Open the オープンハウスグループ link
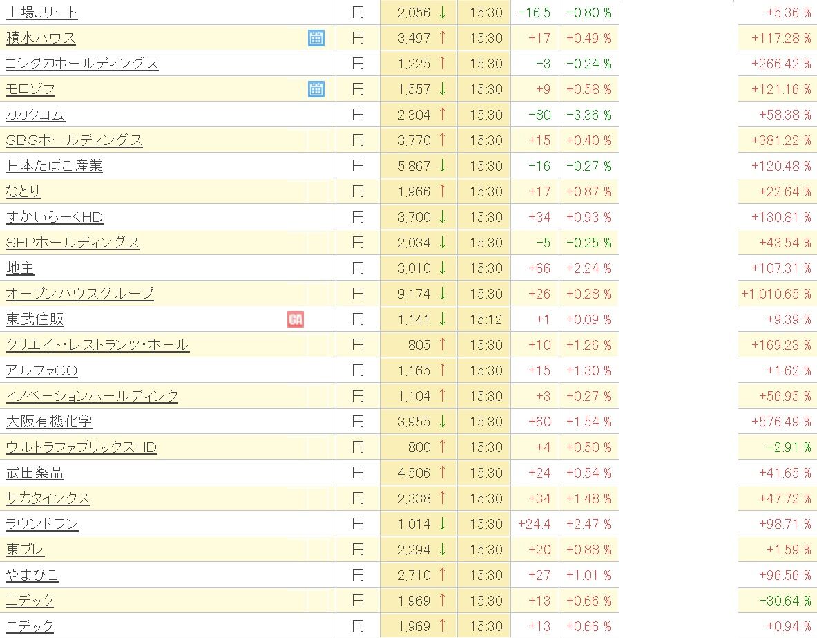 (79, 294)
